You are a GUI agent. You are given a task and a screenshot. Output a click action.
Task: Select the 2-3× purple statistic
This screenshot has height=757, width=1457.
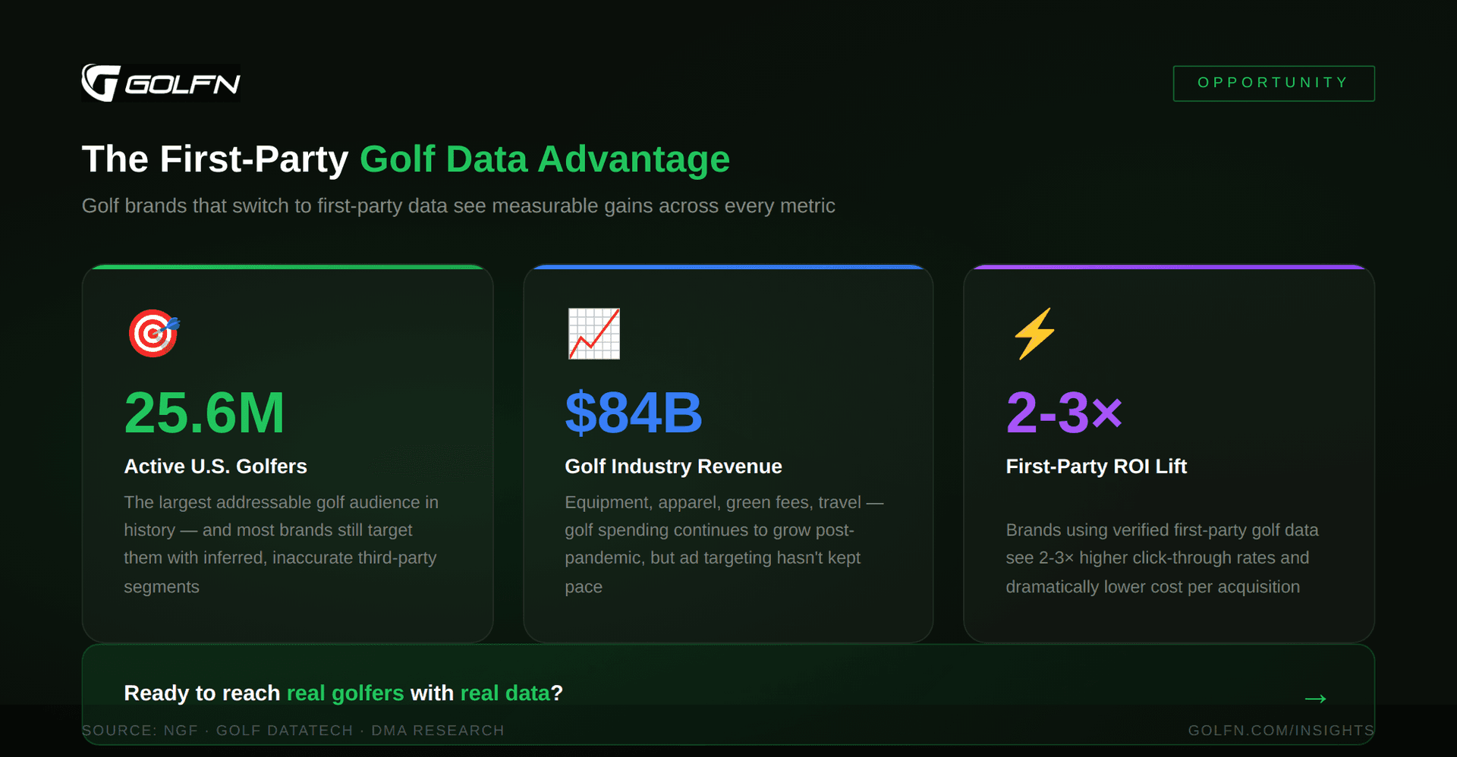point(1064,413)
